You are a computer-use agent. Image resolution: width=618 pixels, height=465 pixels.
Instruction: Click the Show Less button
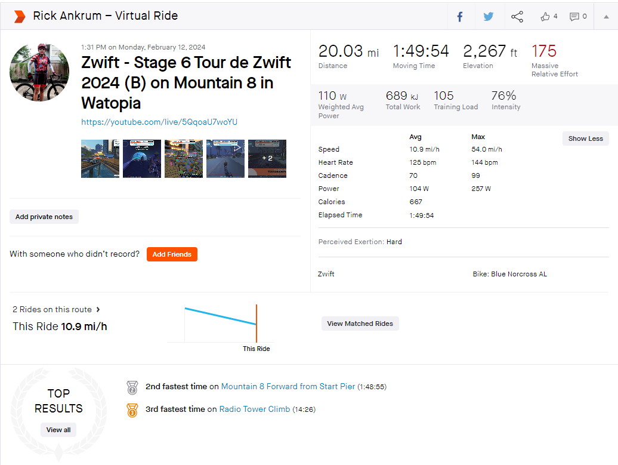pyautogui.click(x=585, y=138)
